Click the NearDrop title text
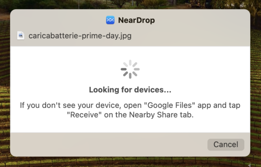Screen dimensions: 261x167 [136, 20]
